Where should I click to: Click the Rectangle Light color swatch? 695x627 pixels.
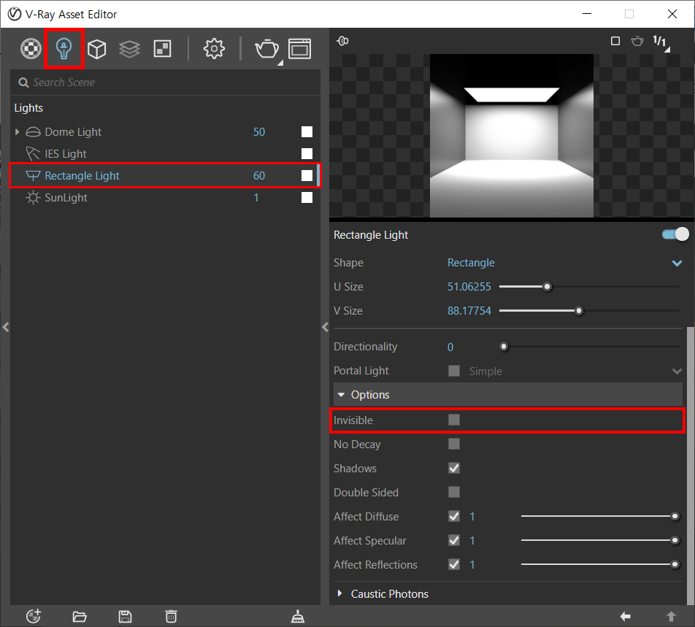307,176
